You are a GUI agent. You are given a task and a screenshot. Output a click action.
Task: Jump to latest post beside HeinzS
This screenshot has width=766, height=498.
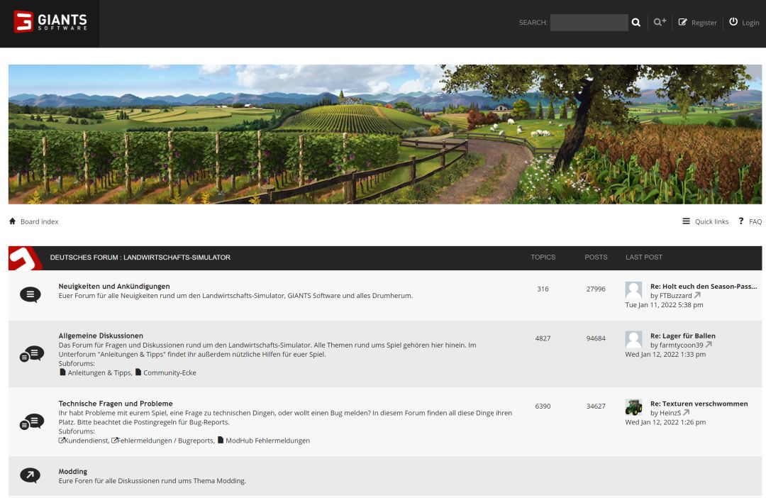click(687, 413)
